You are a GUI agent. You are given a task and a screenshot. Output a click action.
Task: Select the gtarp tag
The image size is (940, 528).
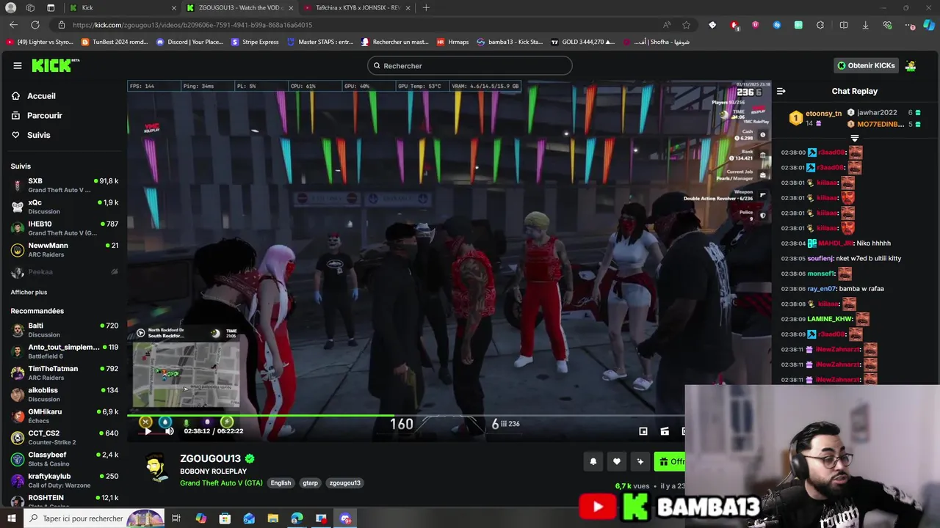click(x=311, y=483)
